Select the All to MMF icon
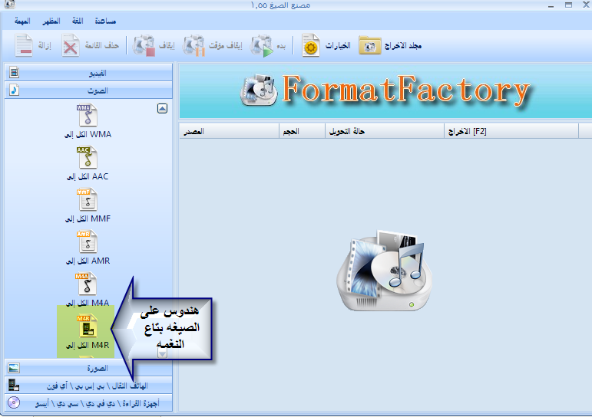 pyautogui.click(x=88, y=200)
